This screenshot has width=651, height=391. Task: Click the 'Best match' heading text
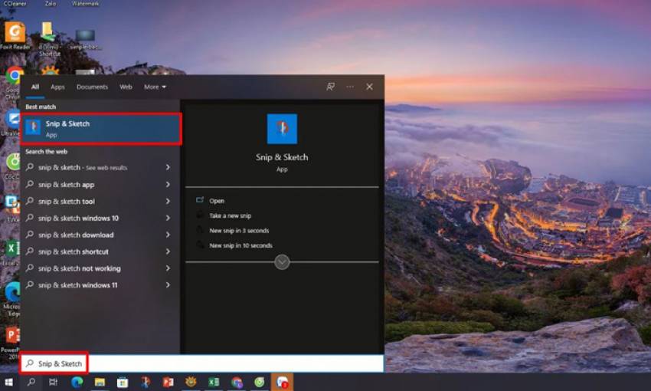point(41,107)
